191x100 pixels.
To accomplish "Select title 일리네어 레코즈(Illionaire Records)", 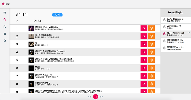I will tap(50, 51).
